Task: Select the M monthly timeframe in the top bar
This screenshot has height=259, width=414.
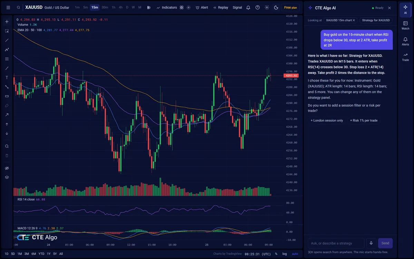Action: tap(140, 7)
